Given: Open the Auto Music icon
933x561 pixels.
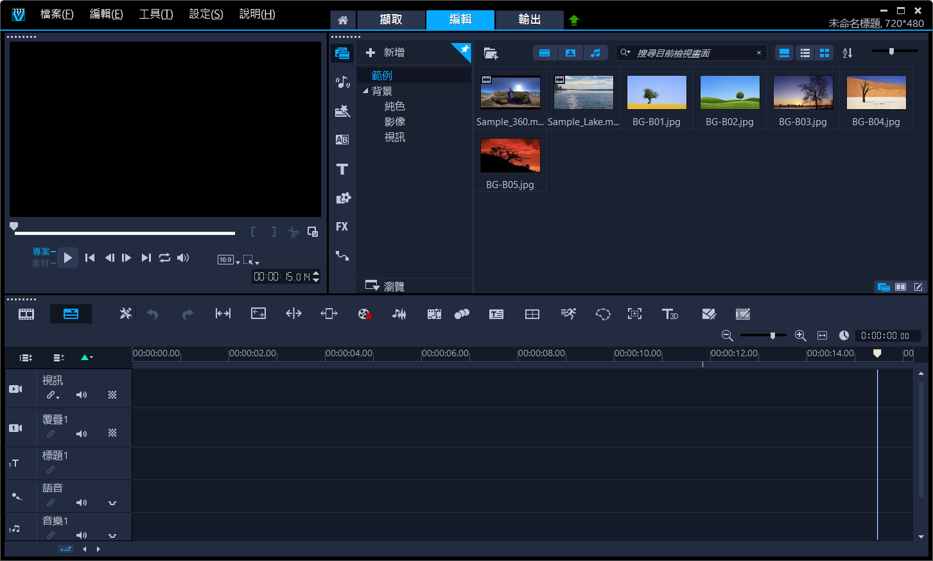Looking at the screenshot, I should click(434, 314).
